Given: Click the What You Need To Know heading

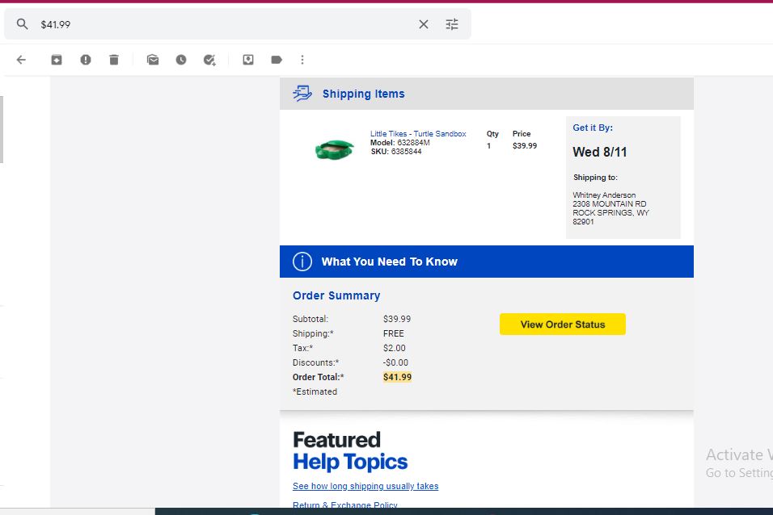Looking at the screenshot, I should pyautogui.click(x=390, y=262).
